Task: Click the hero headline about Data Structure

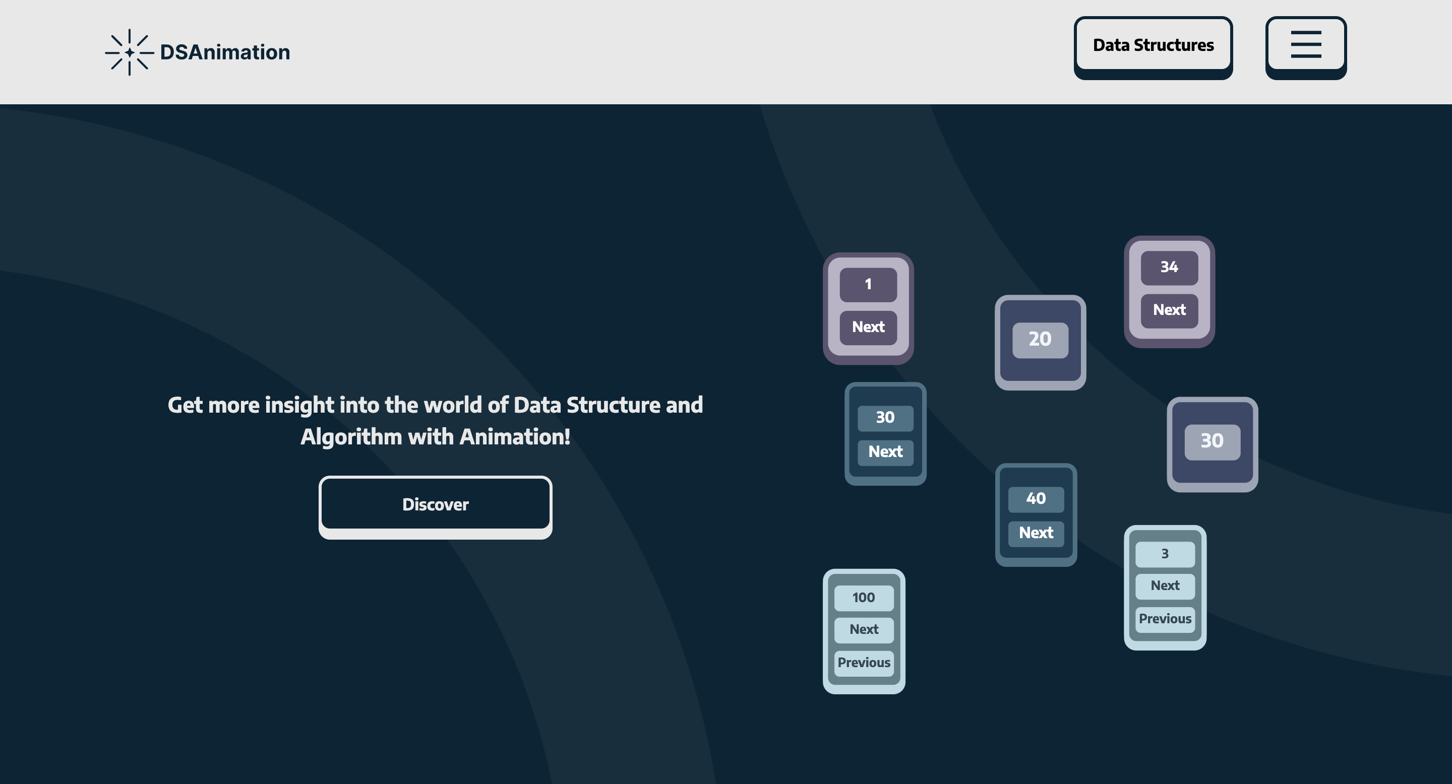Action: (x=435, y=420)
